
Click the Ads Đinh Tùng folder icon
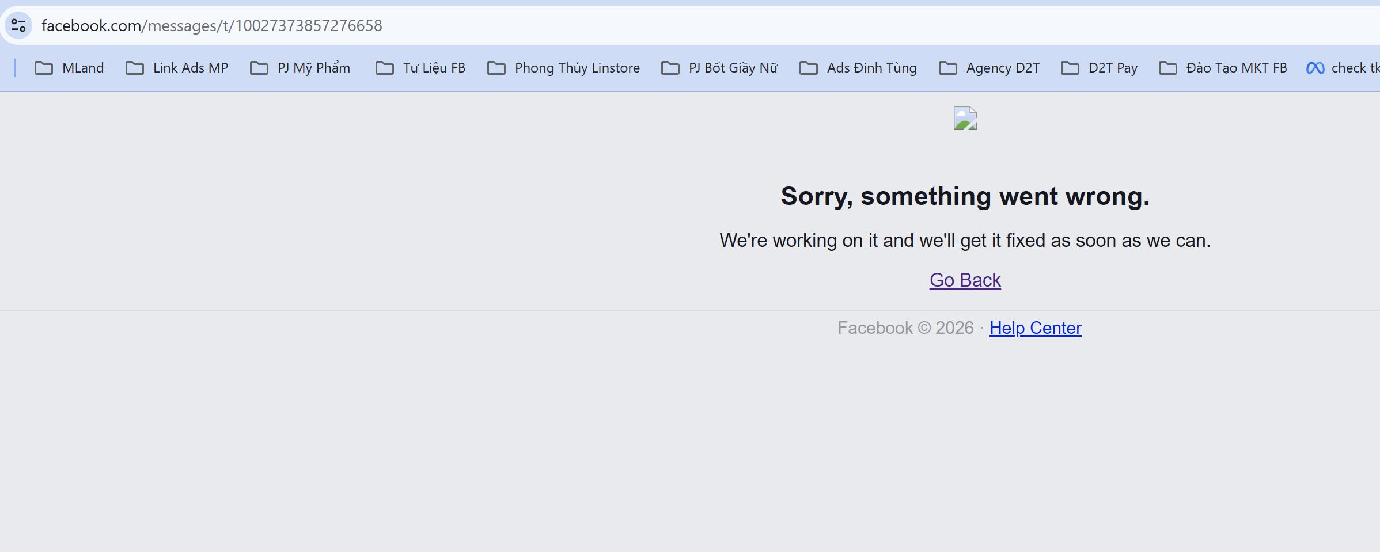pos(809,68)
